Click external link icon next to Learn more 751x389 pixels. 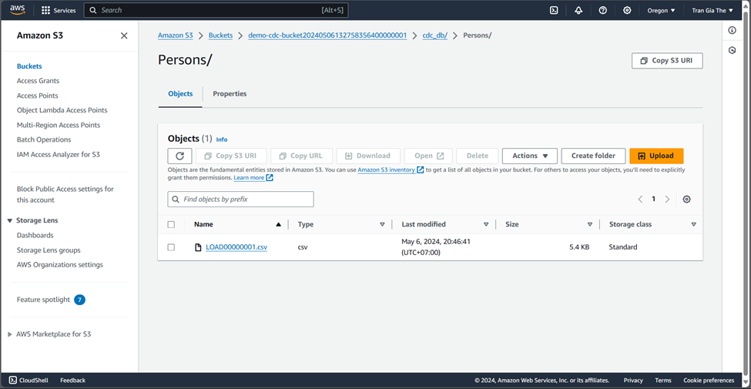pyautogui.click(x=270, y=178)
